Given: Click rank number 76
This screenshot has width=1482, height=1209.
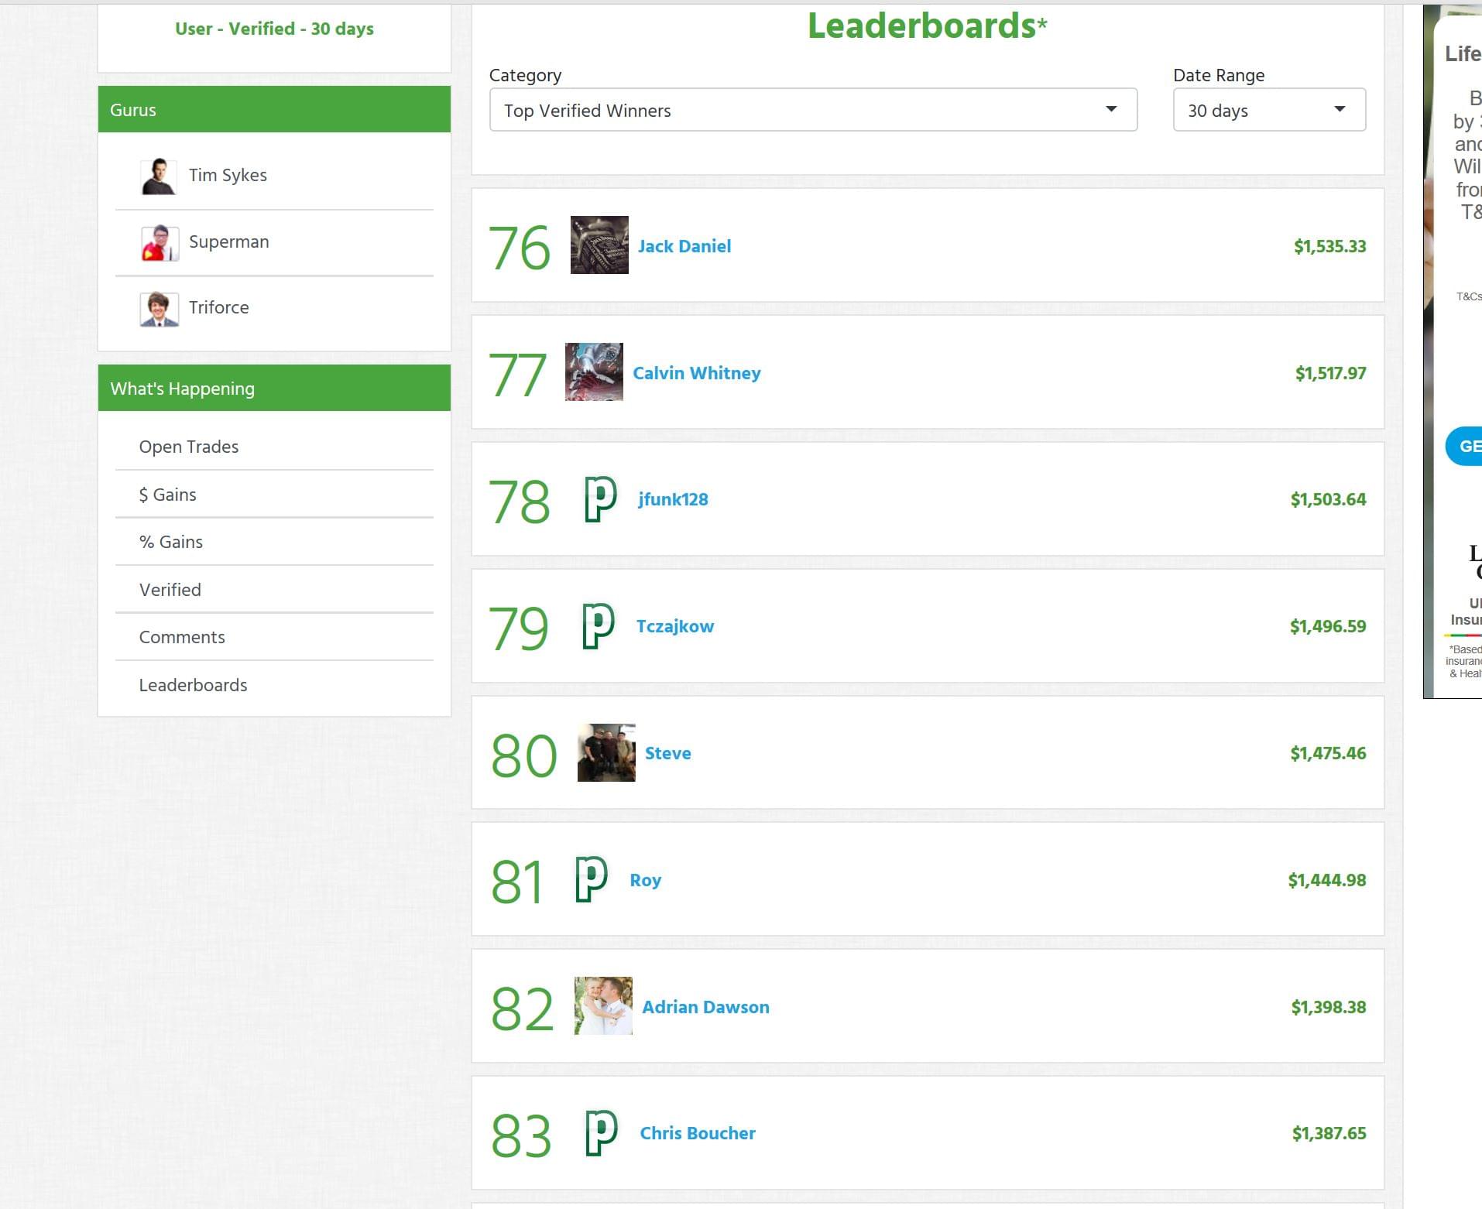Looking at the screenshot, I should pos(520,248).
